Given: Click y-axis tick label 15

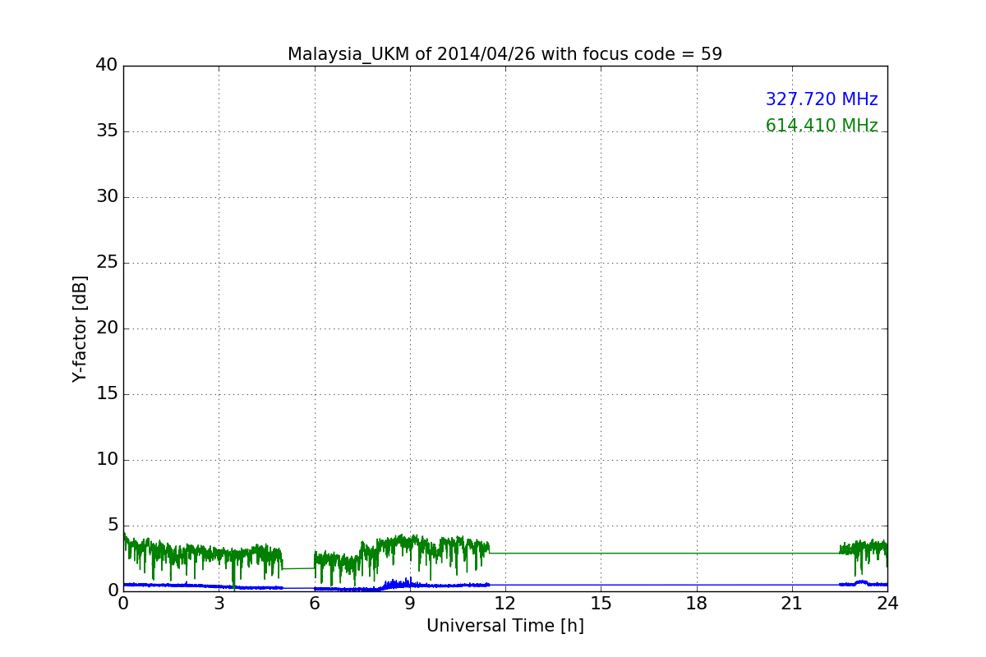Looking at the screenshot, I should pyautogui.click(x=107, y=393).
